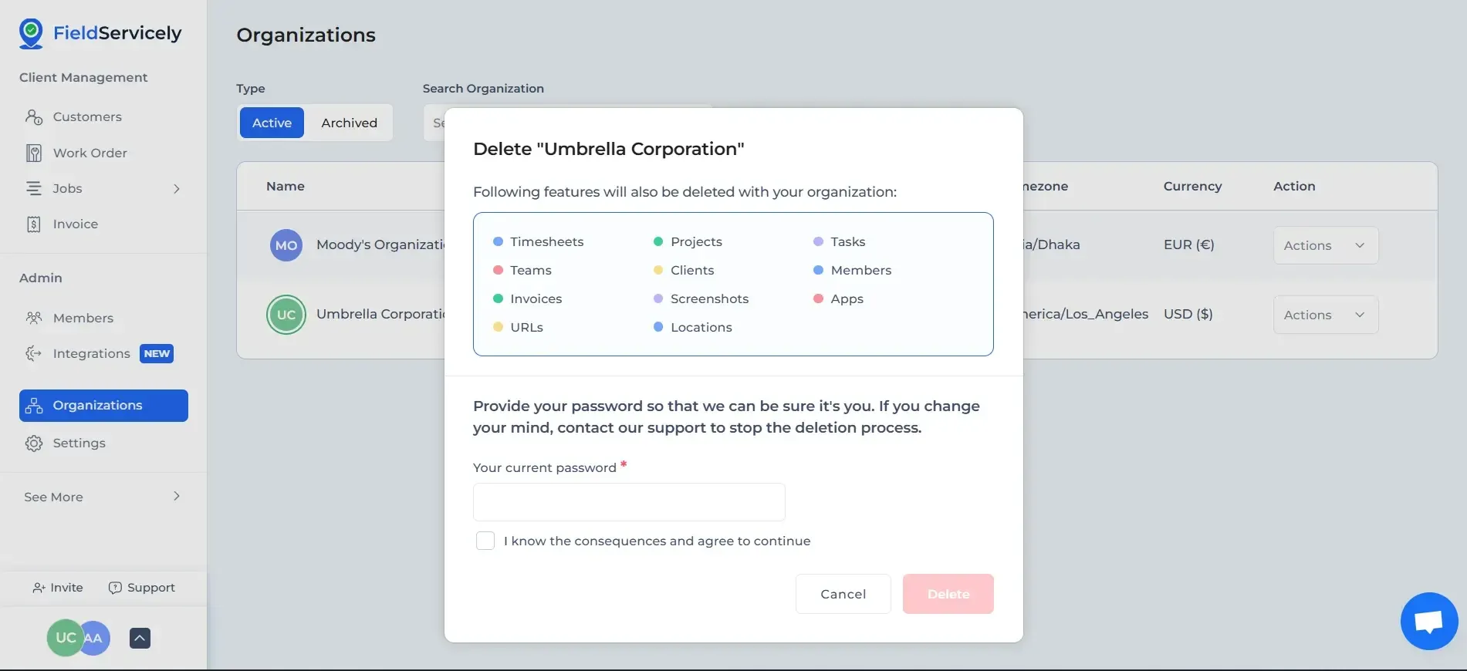Click the Integrations sidebar icon
This screenshot has width=1467, height=671.
(x=34, y=353)
